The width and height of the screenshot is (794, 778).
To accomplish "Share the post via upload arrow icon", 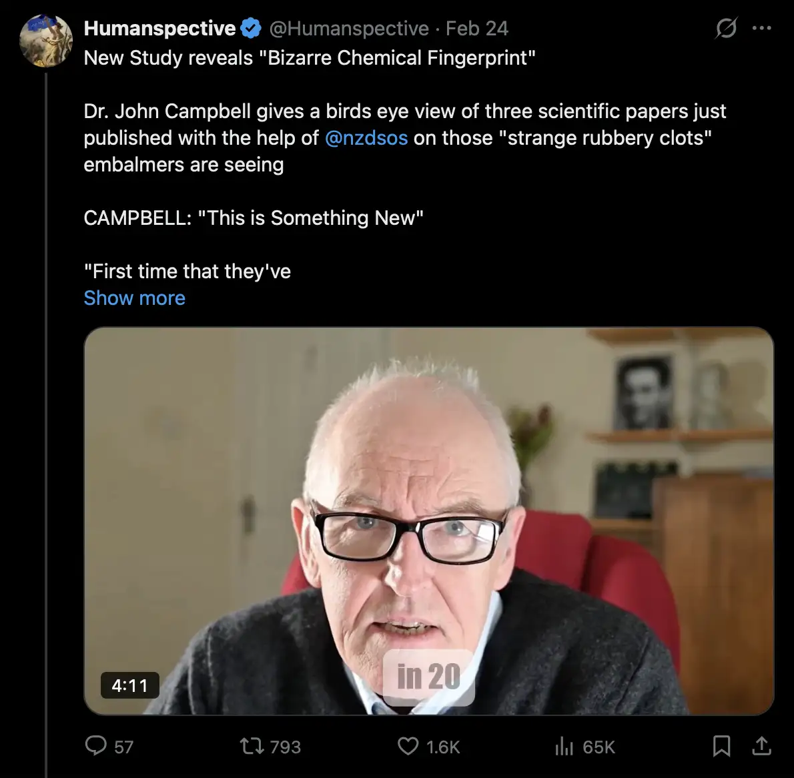I will tap(761, 745).
